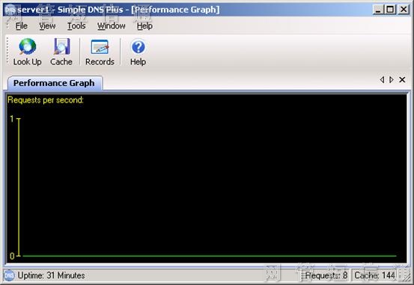
Task: Click the title bar application icon
Action: (10, 10)
